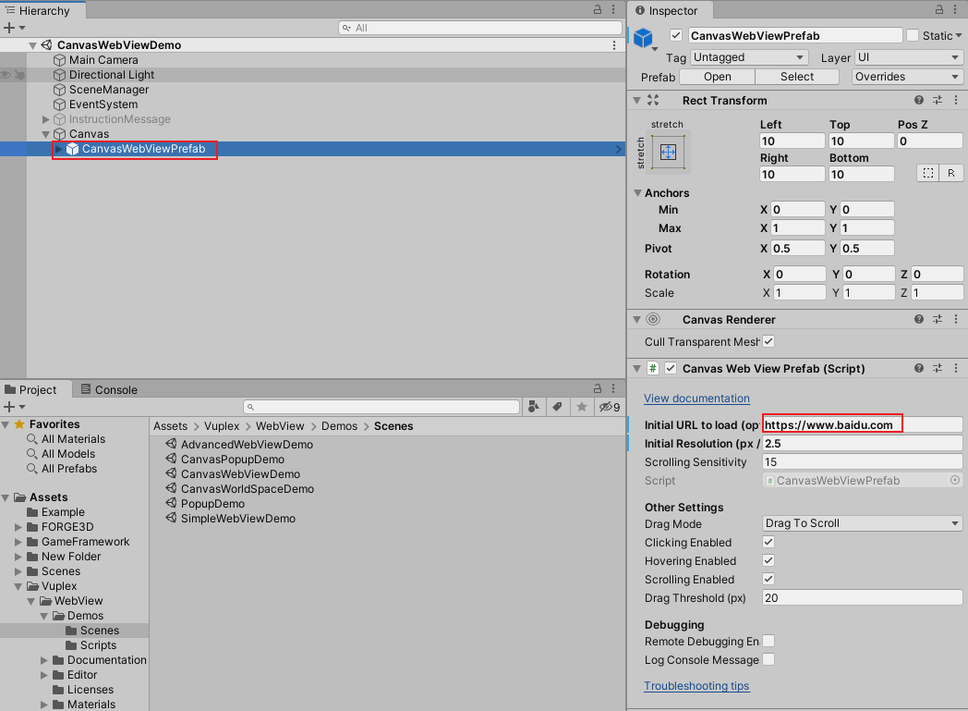Open the View documentation link
Viewport: 968px width, 711px height.
(697, 398)
